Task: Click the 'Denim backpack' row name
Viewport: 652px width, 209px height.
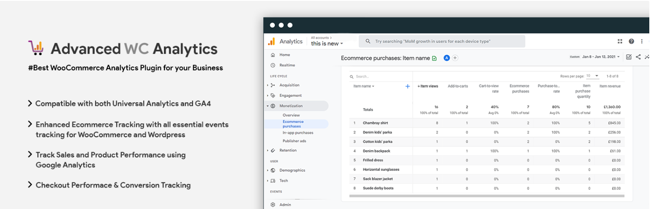Action: pyautogui.click(x=376, y=151)
